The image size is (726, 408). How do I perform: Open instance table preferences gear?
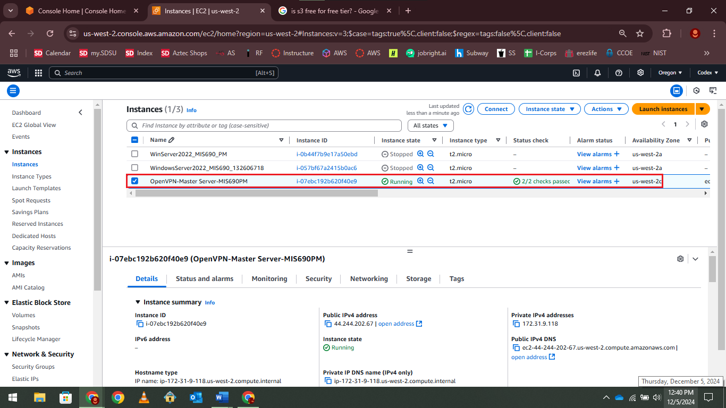(704, 124)
